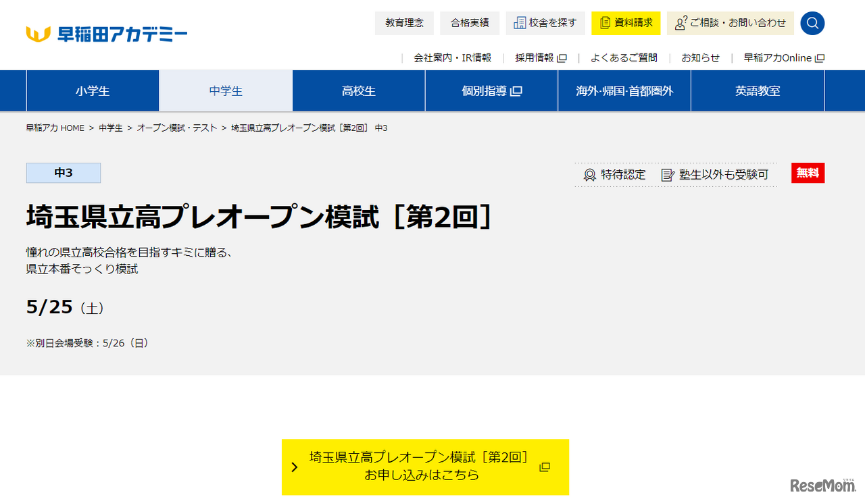Screen dimensions: 865x501
Task: Open the 教育理念 page
Action: (405, 23)
